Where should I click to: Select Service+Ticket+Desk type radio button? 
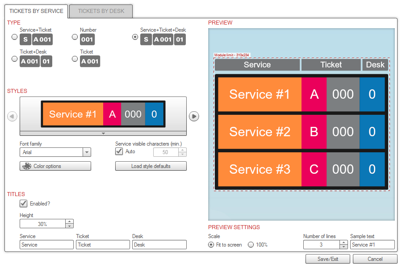[135, 37]
